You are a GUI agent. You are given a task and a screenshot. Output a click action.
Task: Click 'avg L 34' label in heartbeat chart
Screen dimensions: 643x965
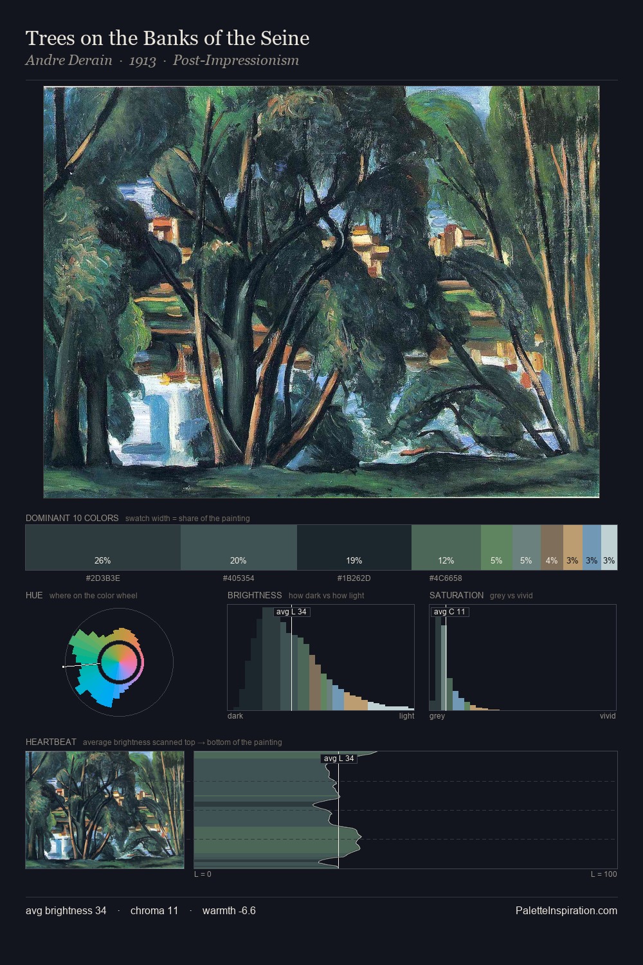(339, 758)
